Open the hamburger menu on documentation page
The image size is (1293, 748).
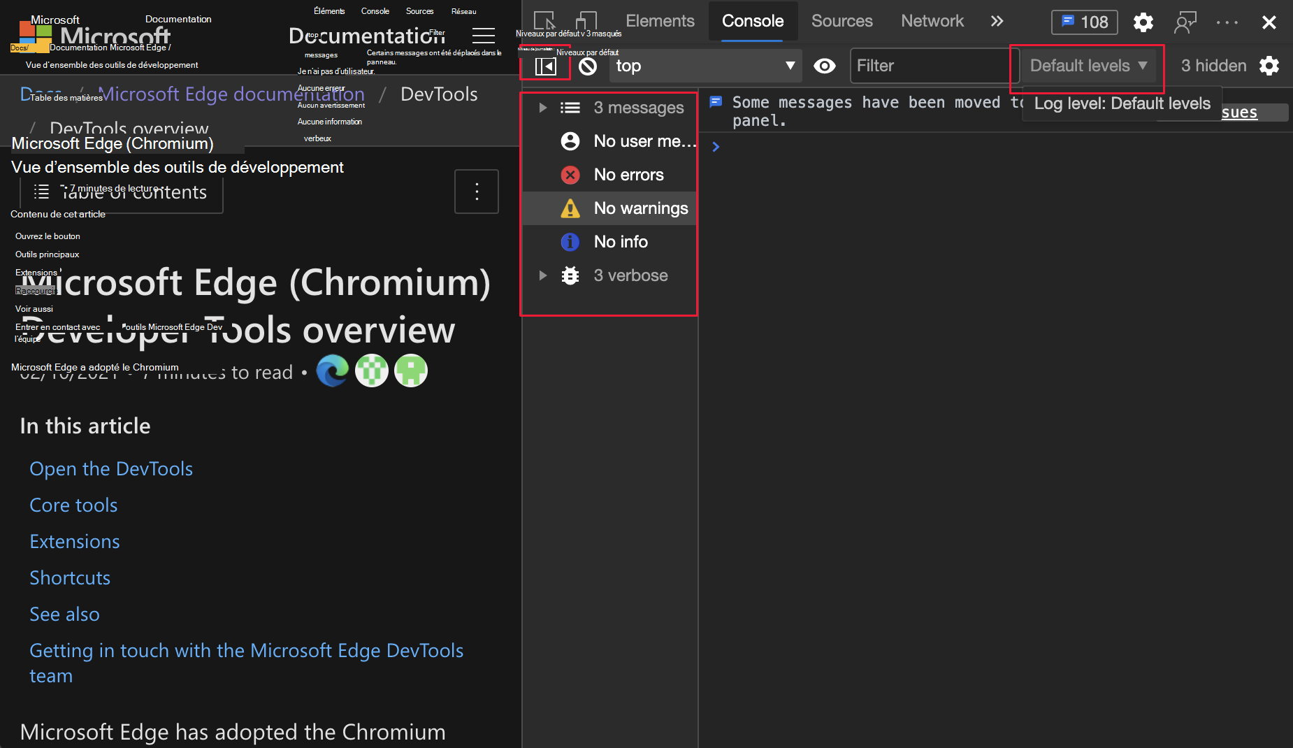pos(484,35)
